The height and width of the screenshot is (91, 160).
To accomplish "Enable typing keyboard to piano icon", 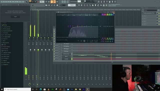I will coord(46,5).
